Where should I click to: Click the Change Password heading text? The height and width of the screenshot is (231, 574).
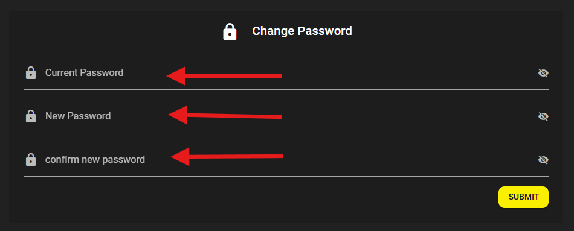[302, 31]
